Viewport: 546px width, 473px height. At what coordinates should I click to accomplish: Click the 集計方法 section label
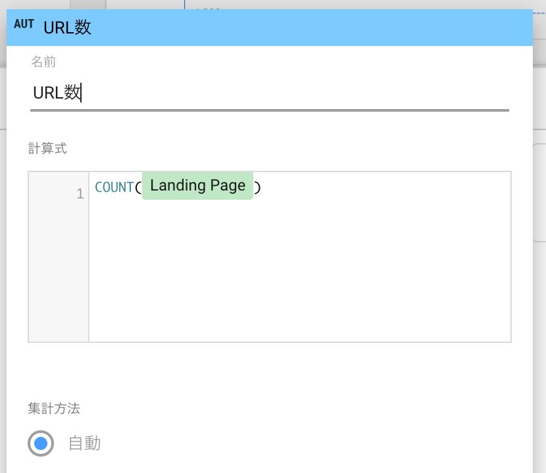[54, 409]
